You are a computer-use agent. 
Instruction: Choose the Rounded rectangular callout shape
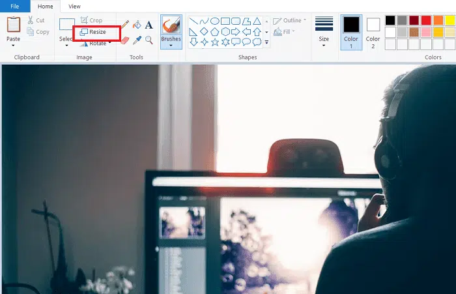(236, 42)
